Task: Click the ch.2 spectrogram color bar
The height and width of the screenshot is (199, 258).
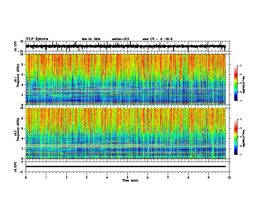Action: [236, 137]
